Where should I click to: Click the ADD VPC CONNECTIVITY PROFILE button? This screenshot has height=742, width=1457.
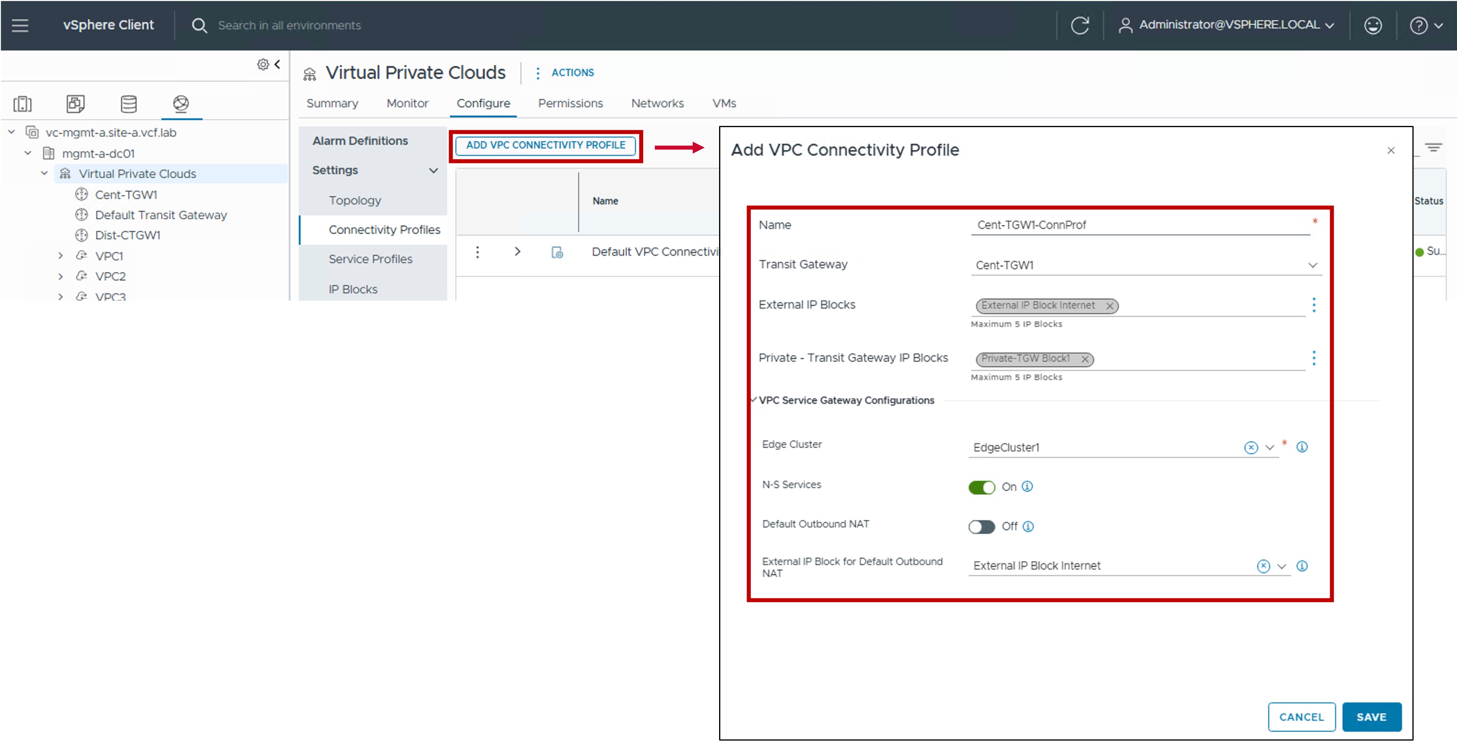pyautogui.click(x=545, y=146)
